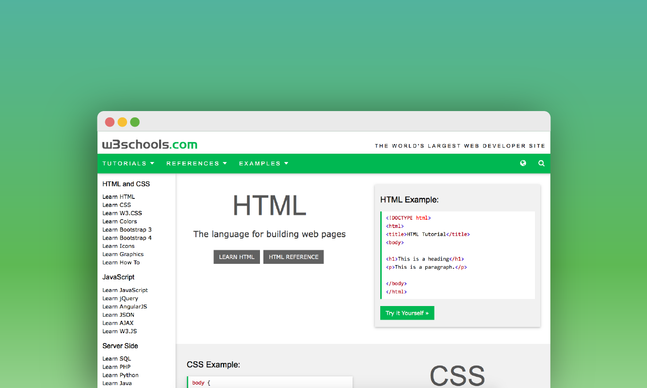Click inside the HTML example code box
The image size is (647, 388).
(458, 255)
